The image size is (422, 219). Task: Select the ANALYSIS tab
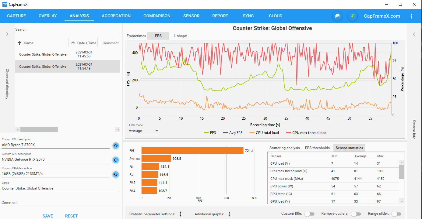(x=79, y=16)
